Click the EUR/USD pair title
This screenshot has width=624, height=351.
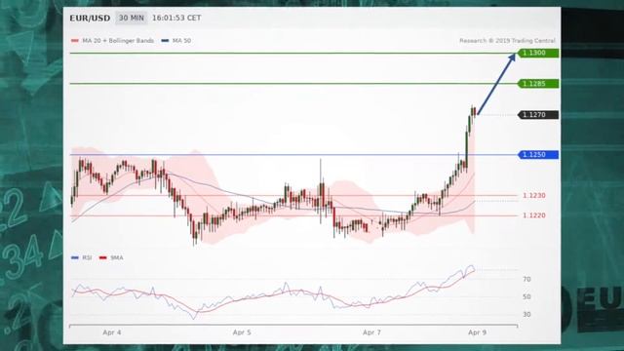90,19
